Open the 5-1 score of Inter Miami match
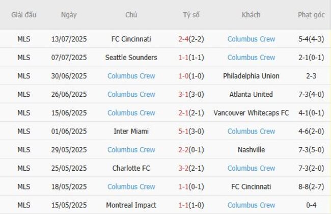The image size is (331, 214). pyautogui.click(x=184, y=131)
